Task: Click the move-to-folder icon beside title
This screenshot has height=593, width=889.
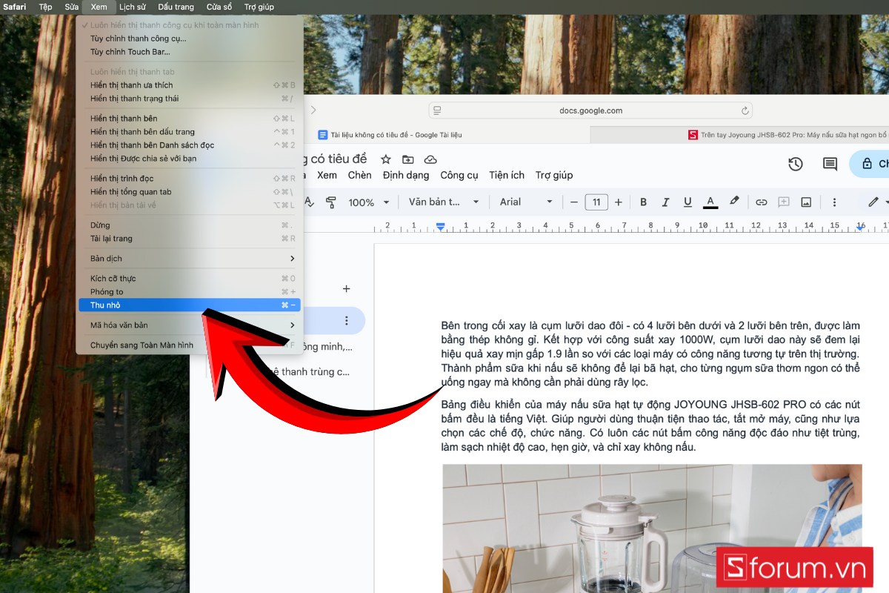Action: pos(408,159)
